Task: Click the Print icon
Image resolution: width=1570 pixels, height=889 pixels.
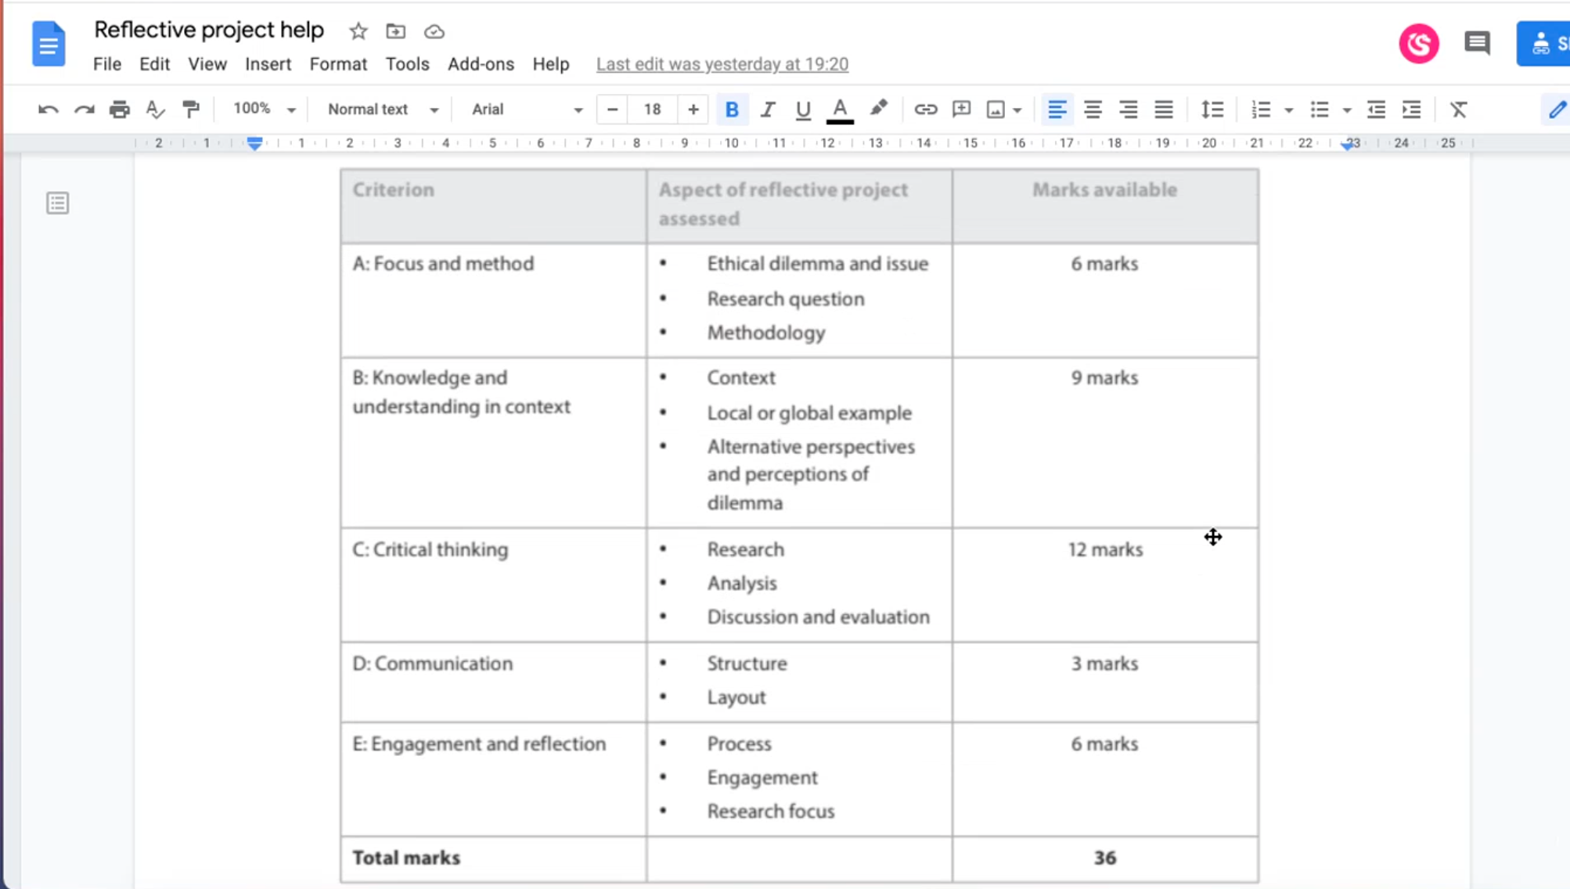Action: [119, 110]
